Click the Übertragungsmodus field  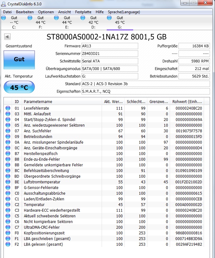[x=110, y=69]
